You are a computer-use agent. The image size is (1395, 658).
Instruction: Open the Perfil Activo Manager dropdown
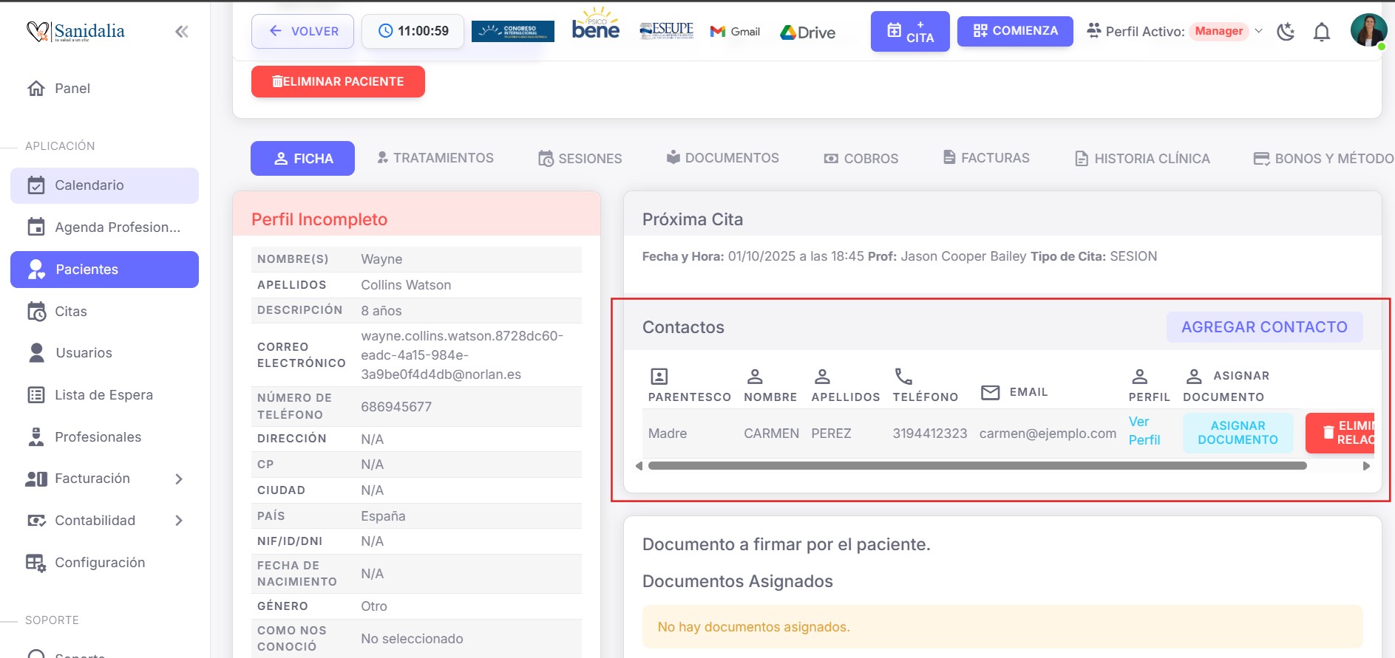tap(1226, 31)
